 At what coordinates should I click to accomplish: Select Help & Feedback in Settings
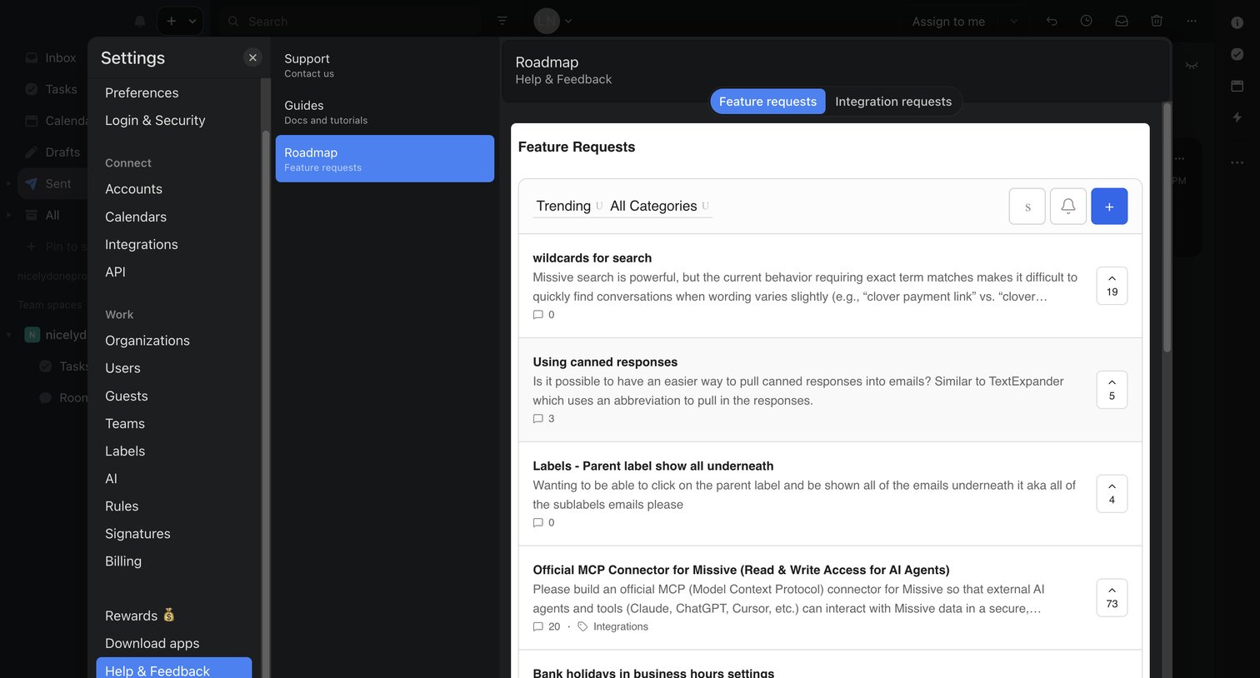click(x=174, y=669)
